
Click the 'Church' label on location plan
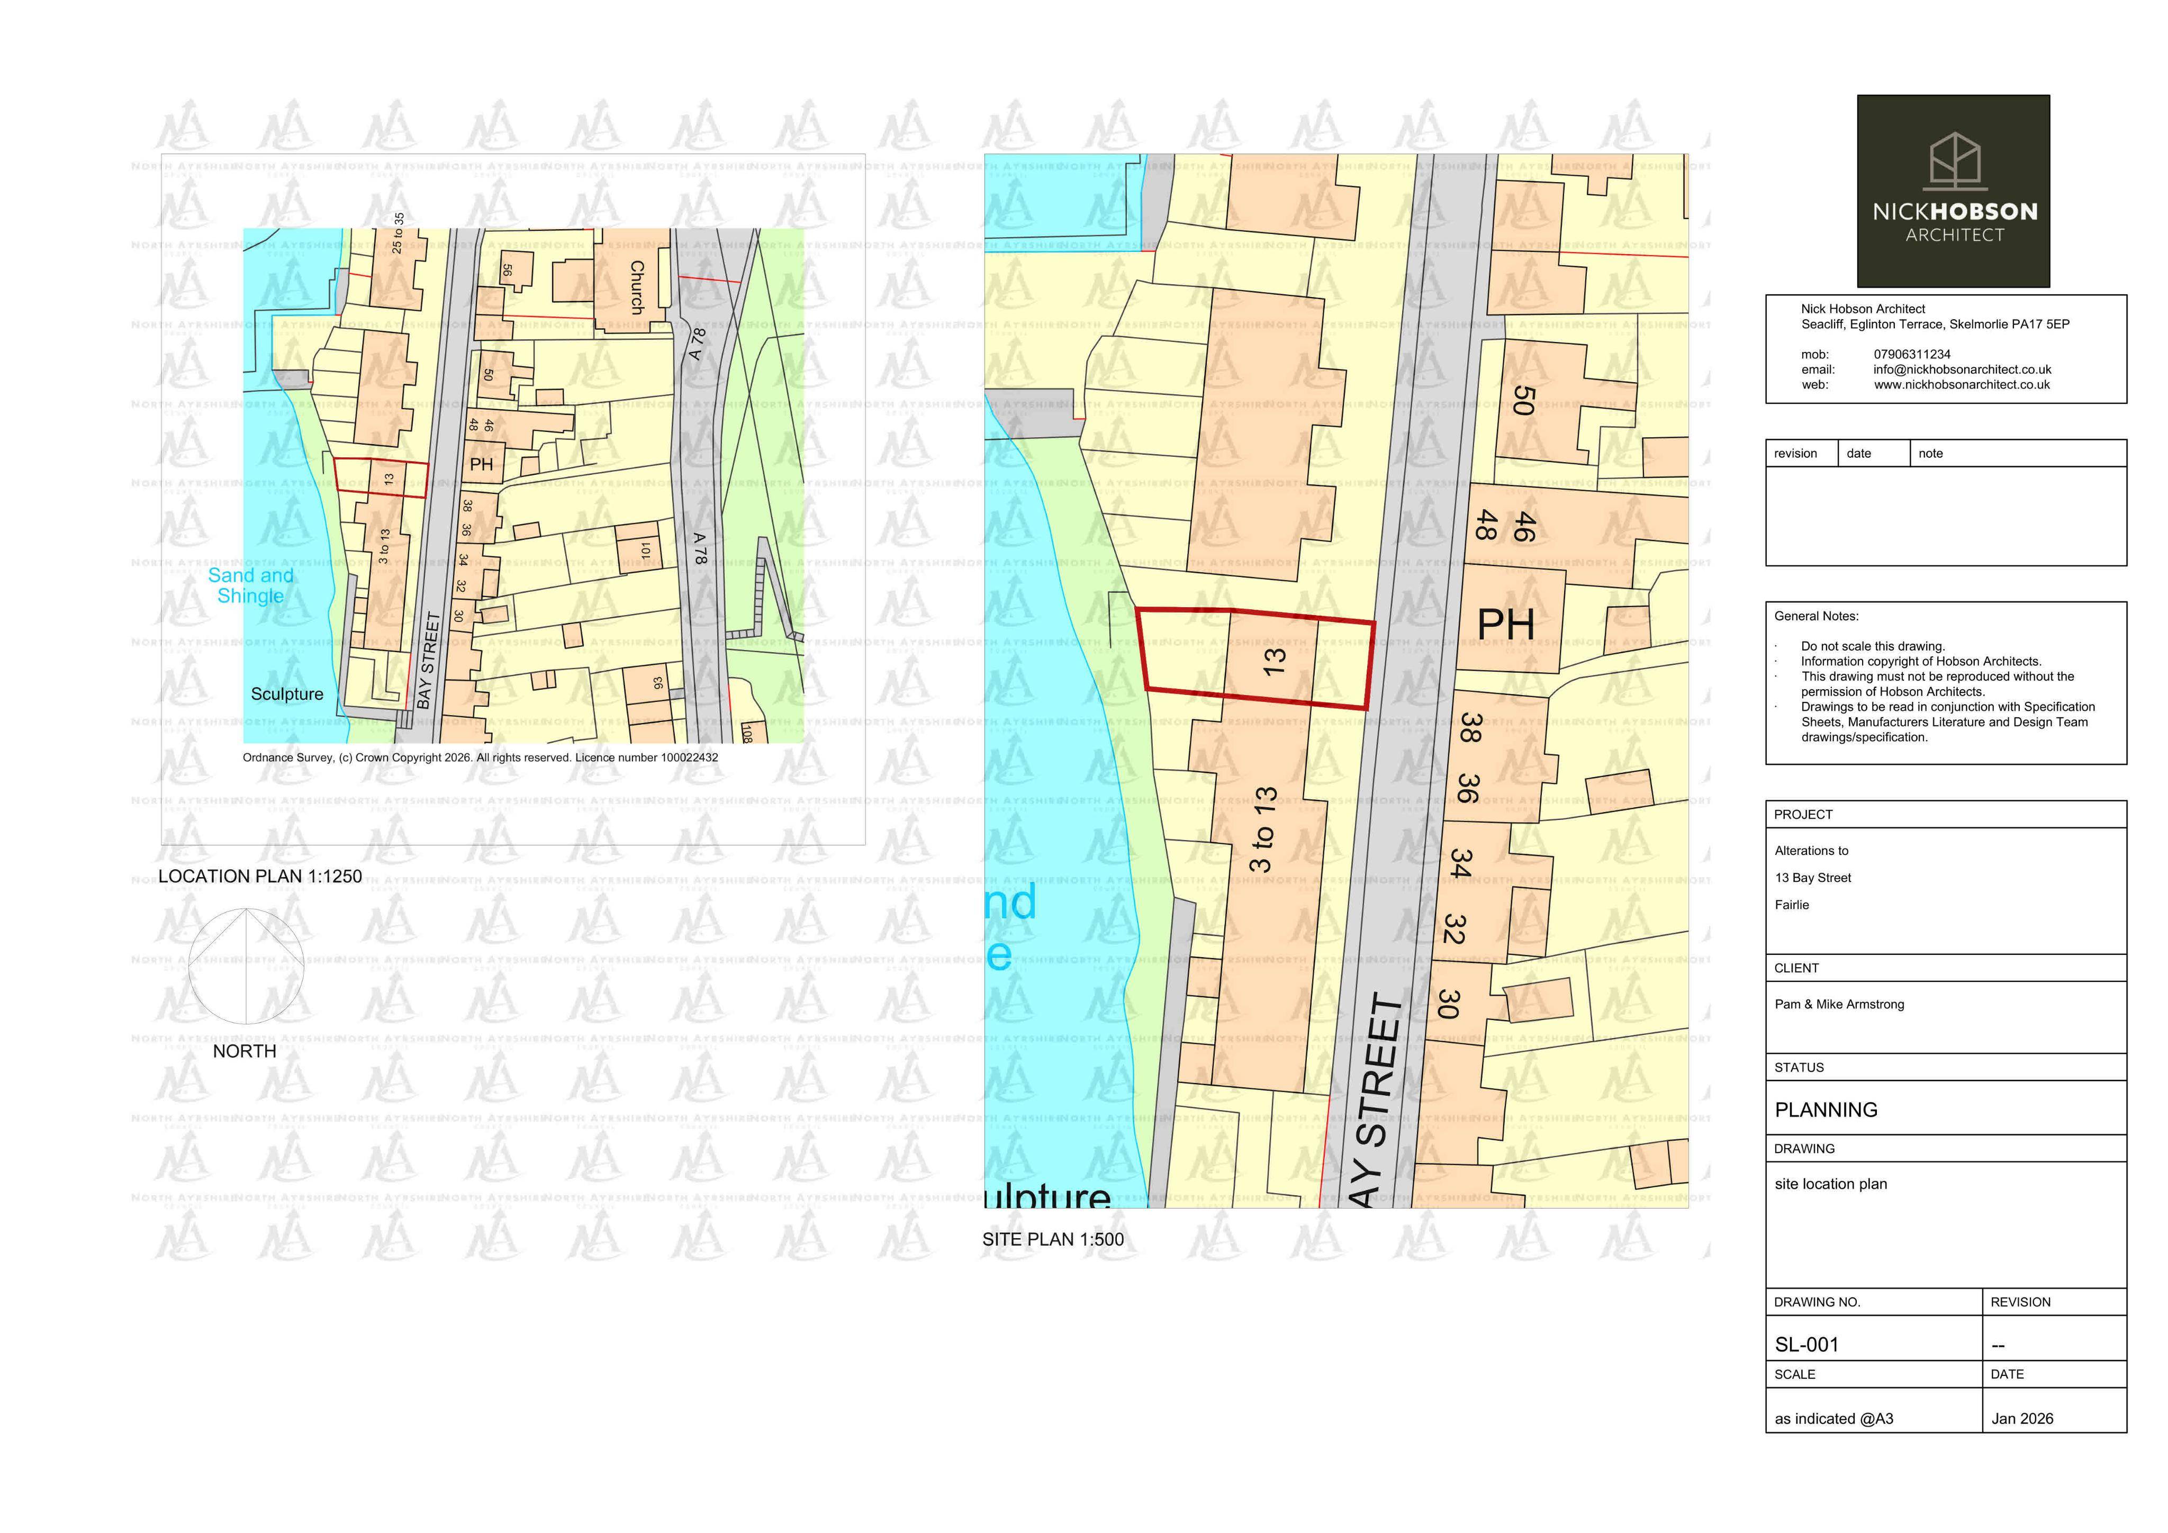(x=637, y=287)
